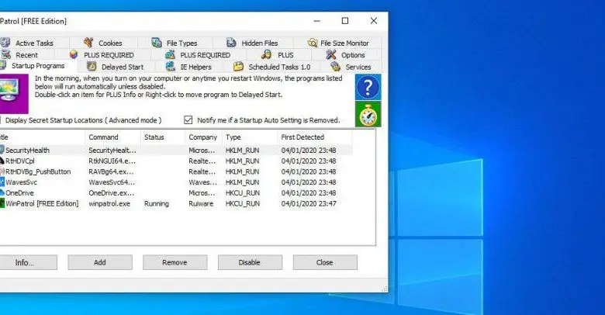Select the WavesSvc startup entry
The width and height of the screenshot is (605, 315).
coord(175,182)
